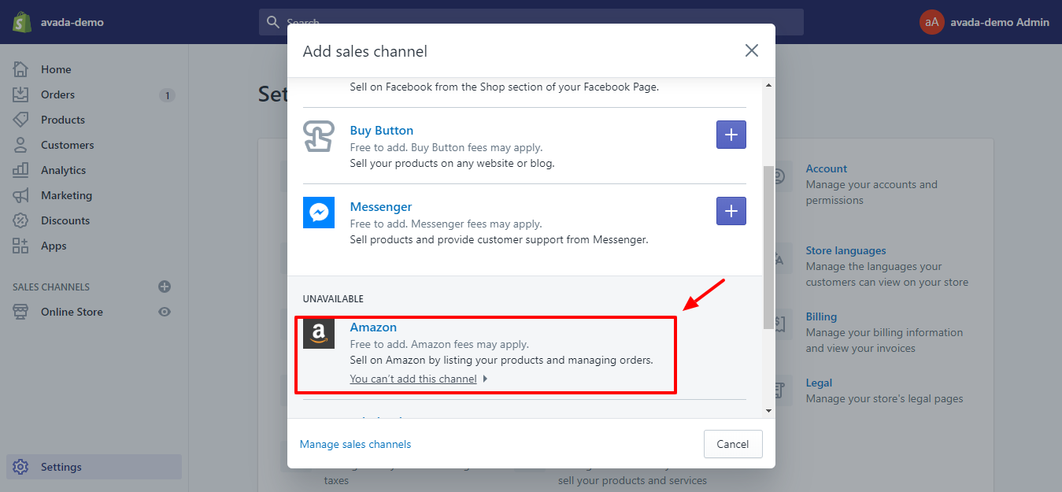Click the Orders inbox icon
The height and width of the screenshot is (492, 1062).
pyautogui.click(x=20, y=94)
